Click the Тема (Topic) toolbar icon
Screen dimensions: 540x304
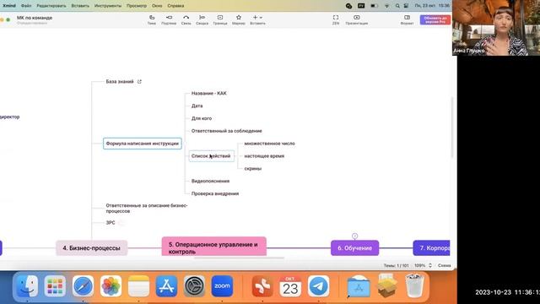pos(152,19)
